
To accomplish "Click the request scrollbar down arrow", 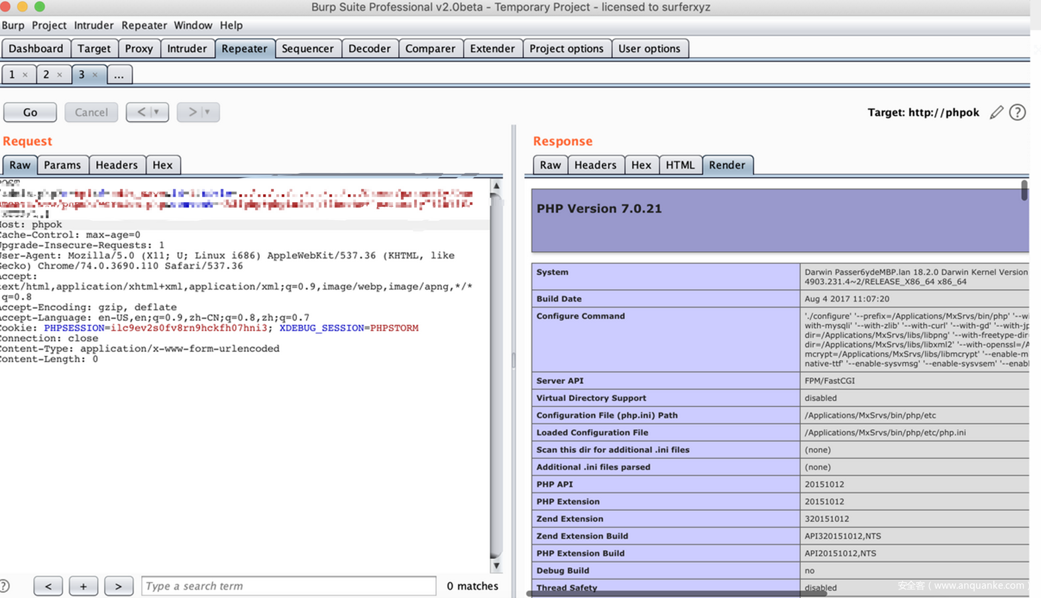I will [x=496, y=566].
